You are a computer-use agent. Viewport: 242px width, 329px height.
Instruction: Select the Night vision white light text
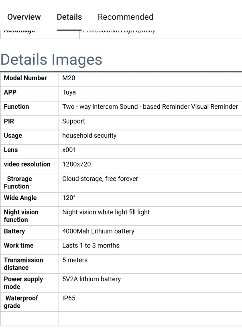tap(106, 212)
